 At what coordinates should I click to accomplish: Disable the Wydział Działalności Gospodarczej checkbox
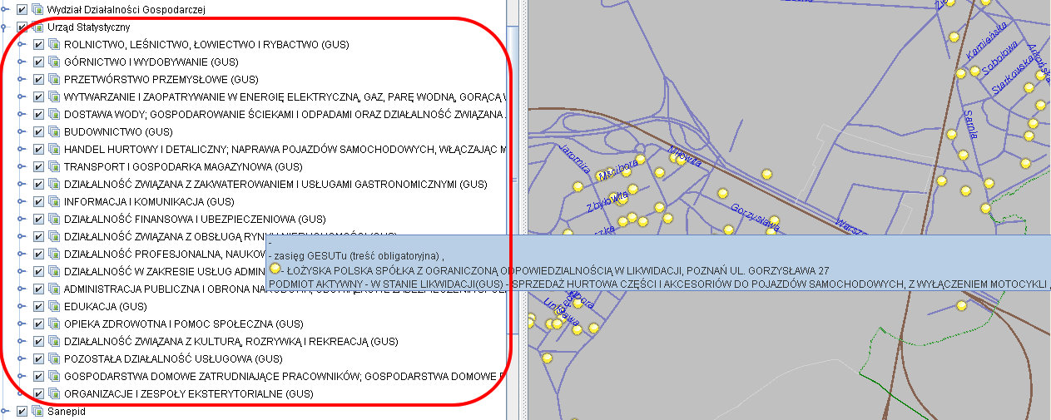[x=22, y=9]
